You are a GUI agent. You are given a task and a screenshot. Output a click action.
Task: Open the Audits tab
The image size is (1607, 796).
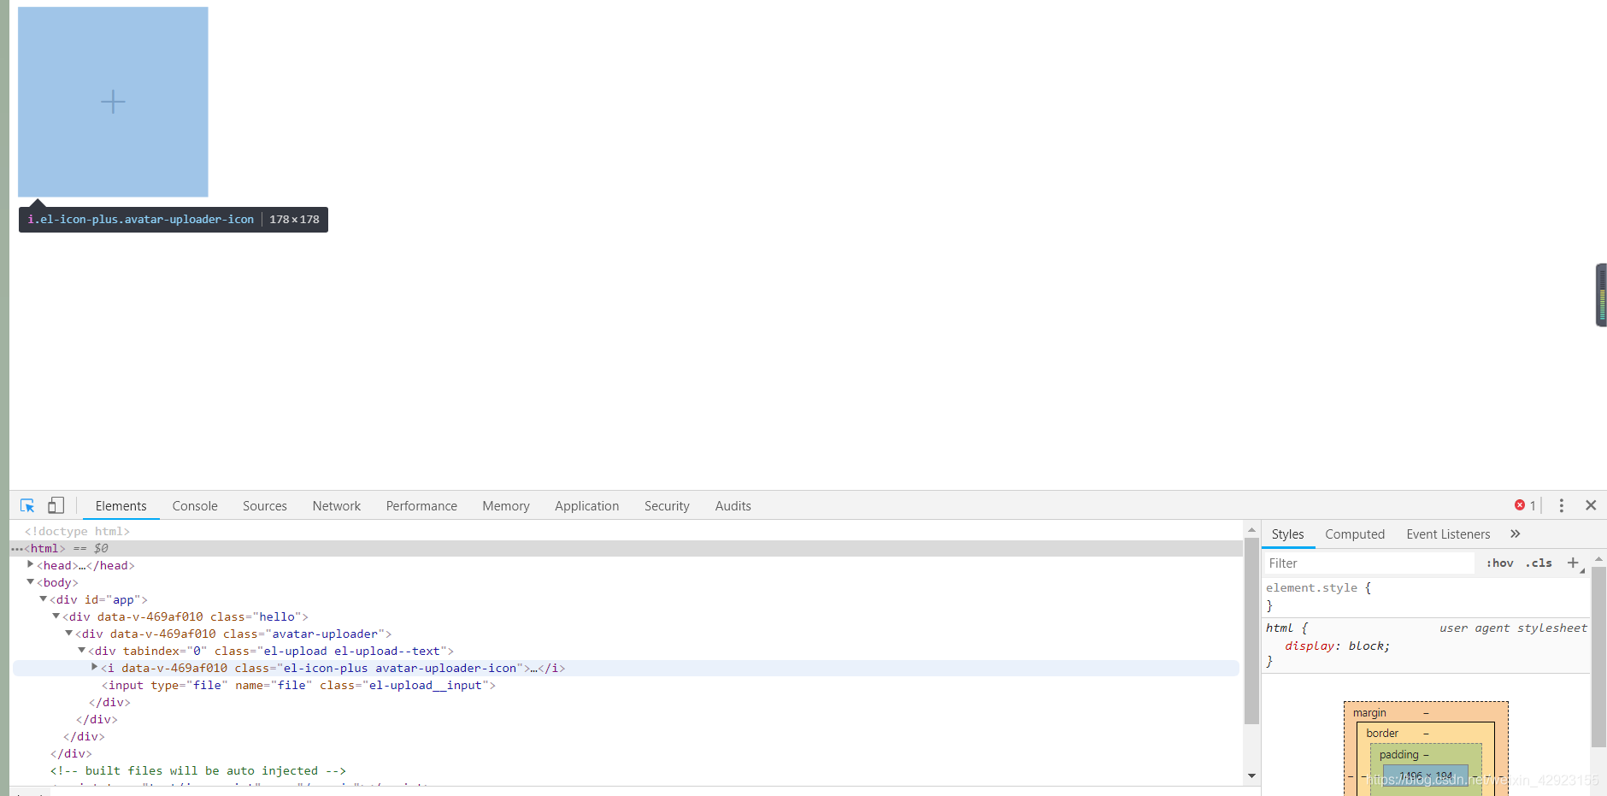tap(733, 506)
